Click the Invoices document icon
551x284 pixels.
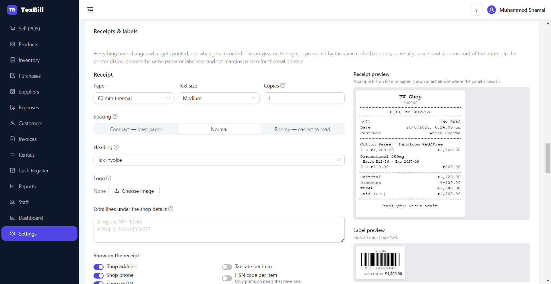point(13,139)
